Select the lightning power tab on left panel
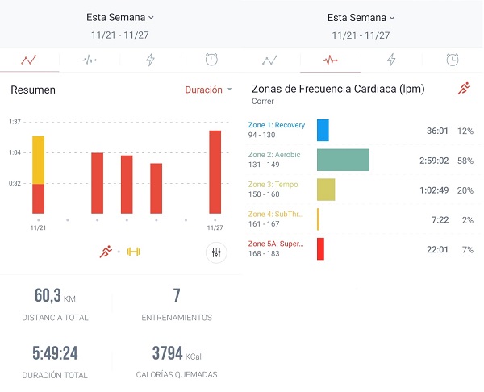This screenshot has width=484, height=392. [x=150, y=60]
